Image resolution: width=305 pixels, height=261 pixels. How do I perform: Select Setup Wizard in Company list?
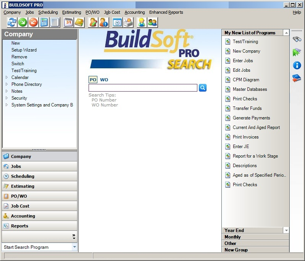pos(24,50)
